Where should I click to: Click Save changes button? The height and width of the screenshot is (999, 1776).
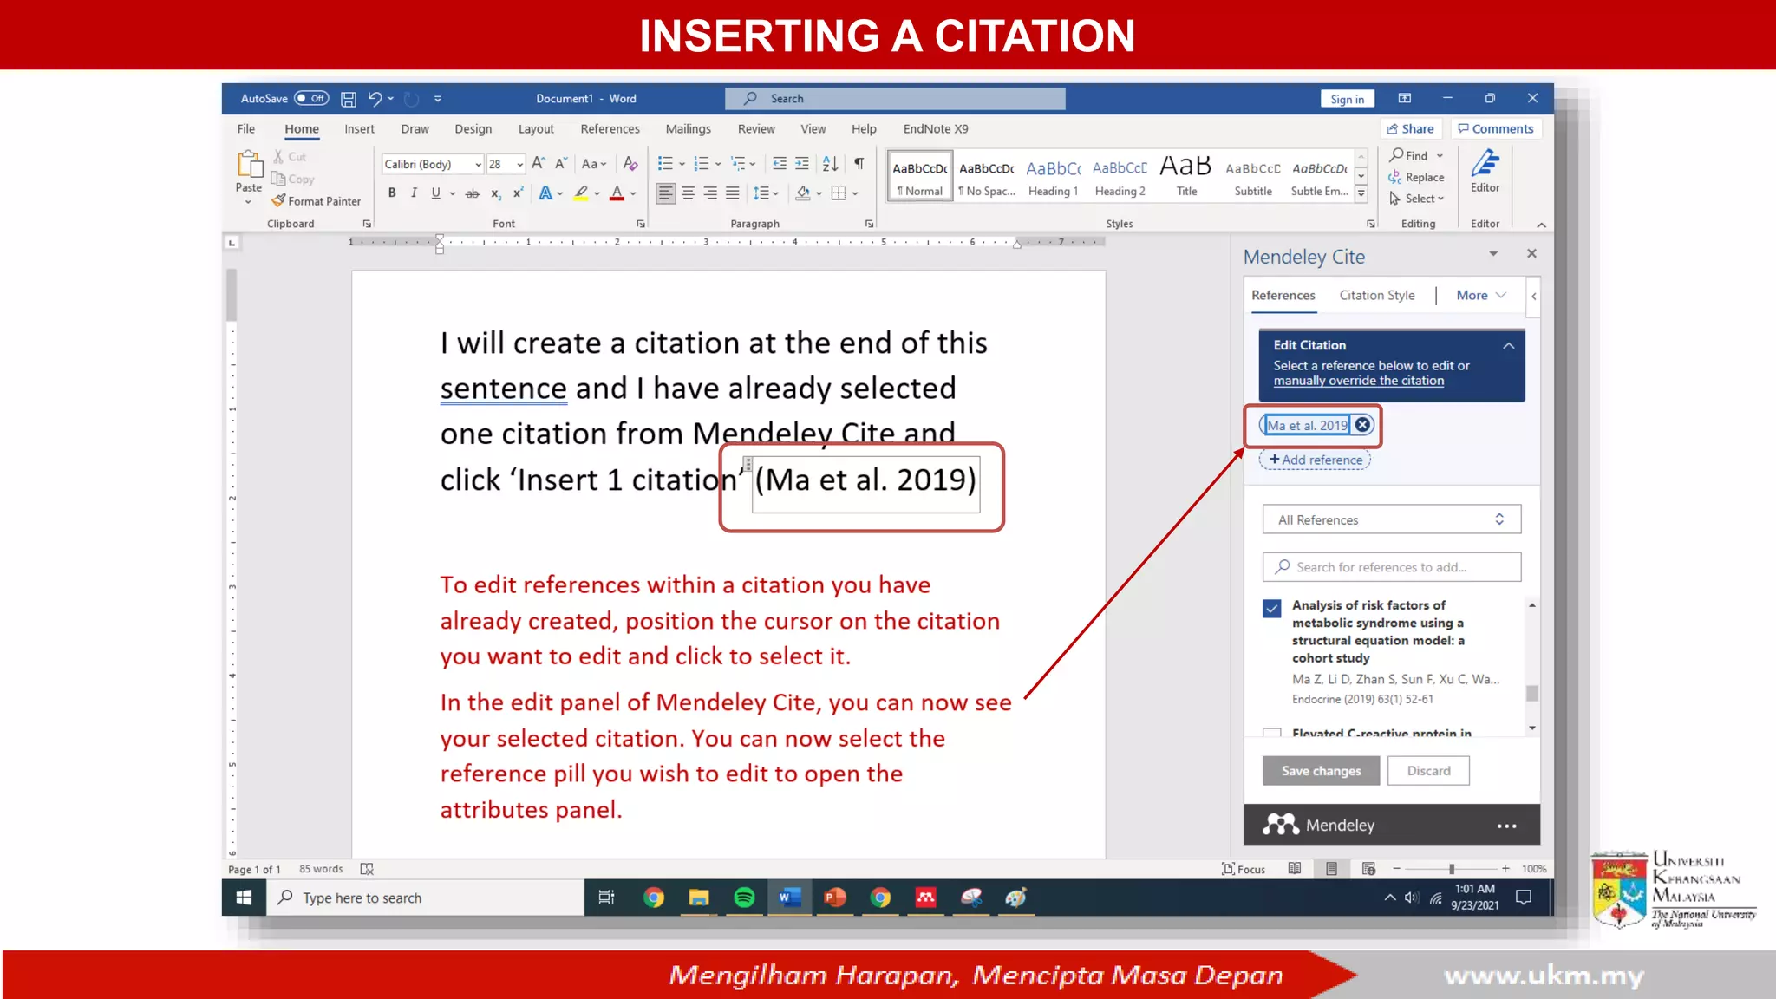(1321, 770)
